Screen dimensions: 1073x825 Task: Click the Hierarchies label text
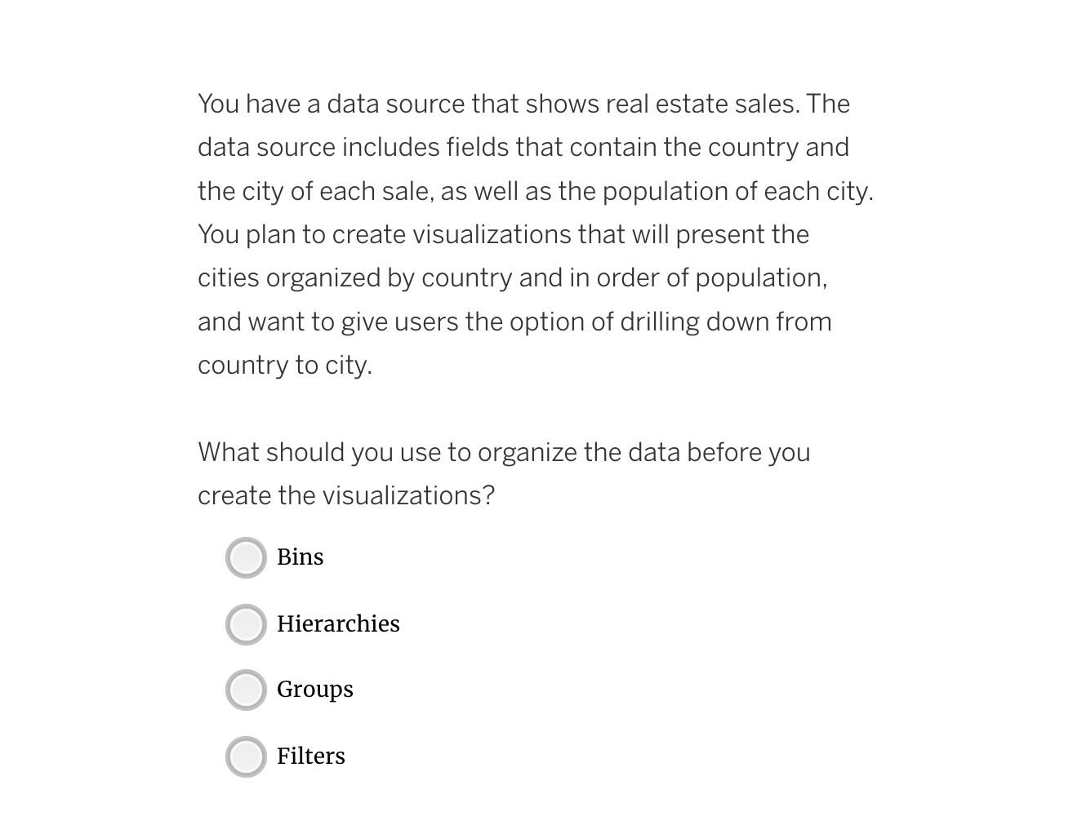(338, 624)
